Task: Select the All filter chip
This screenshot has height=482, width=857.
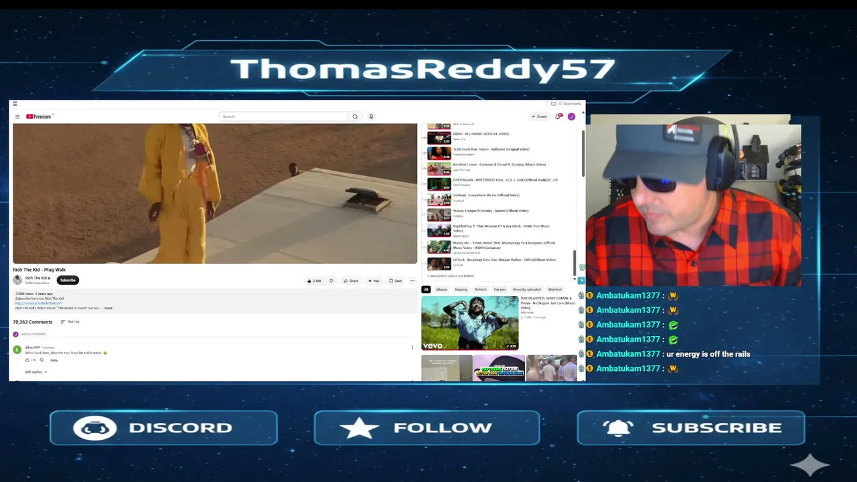Action: click(x=426, y=290)
